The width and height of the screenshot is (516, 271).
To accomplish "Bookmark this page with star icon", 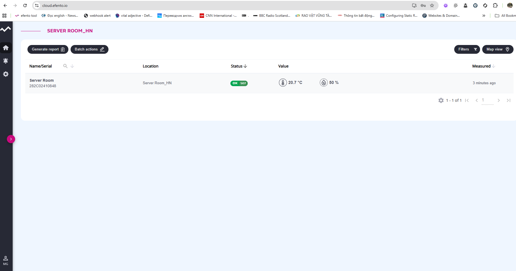I will click(x=432, y=5).
